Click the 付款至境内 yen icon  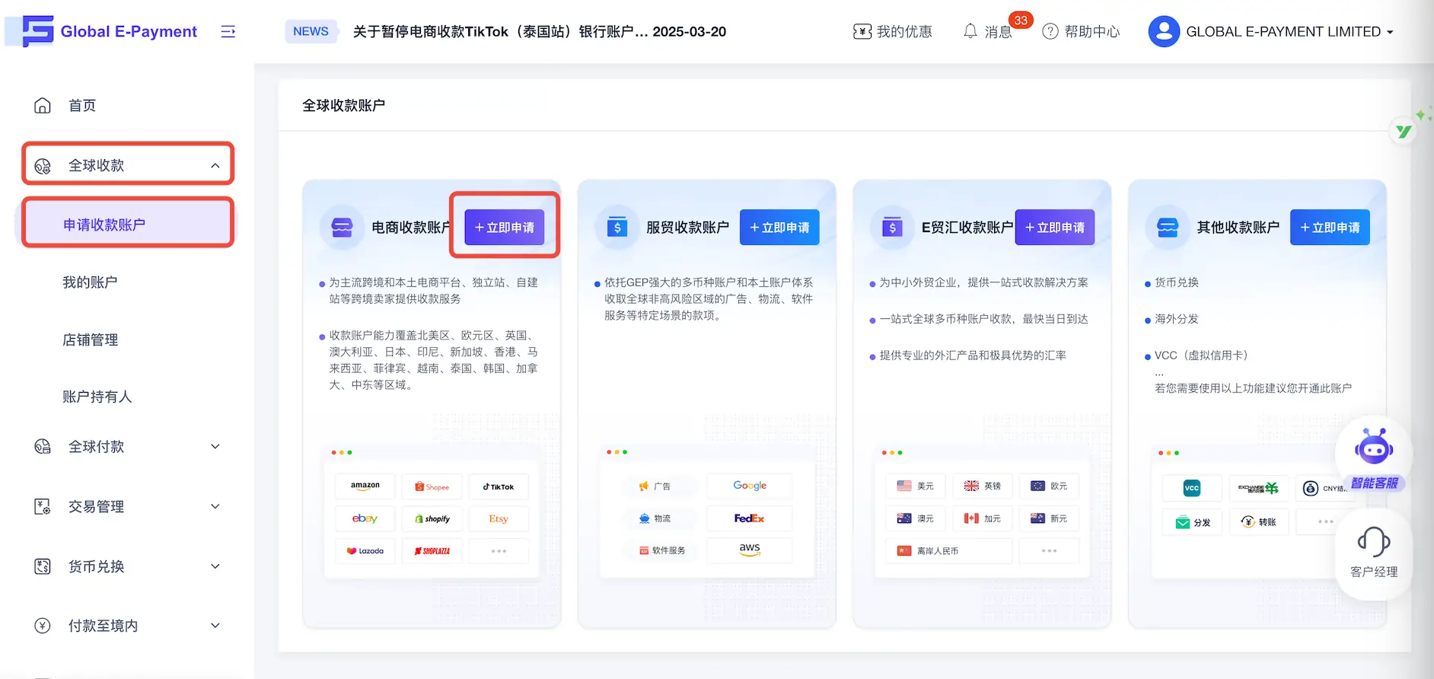(x=43, y=626)
